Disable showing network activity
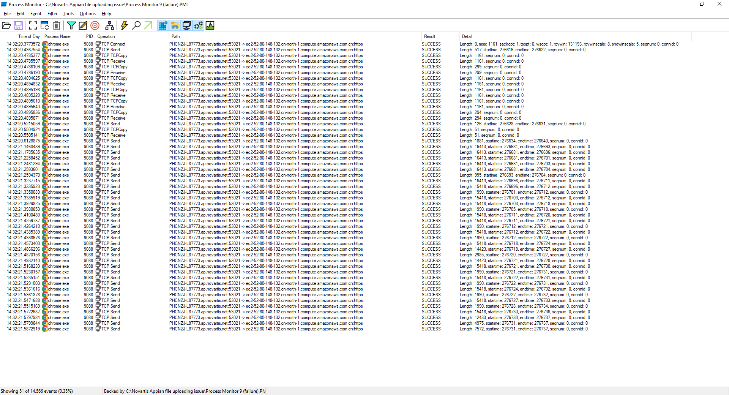 coord(186,25)
